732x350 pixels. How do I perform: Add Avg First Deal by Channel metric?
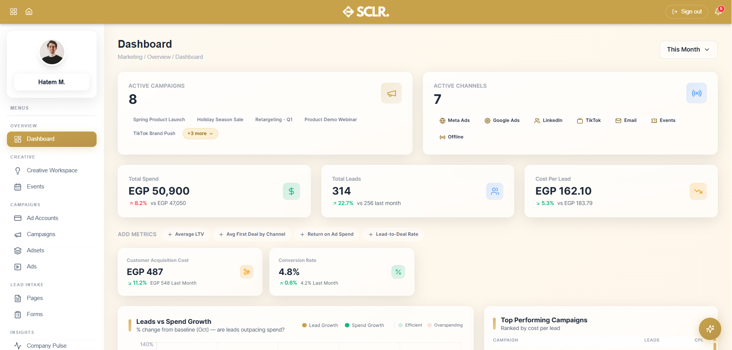coord(252,234)
